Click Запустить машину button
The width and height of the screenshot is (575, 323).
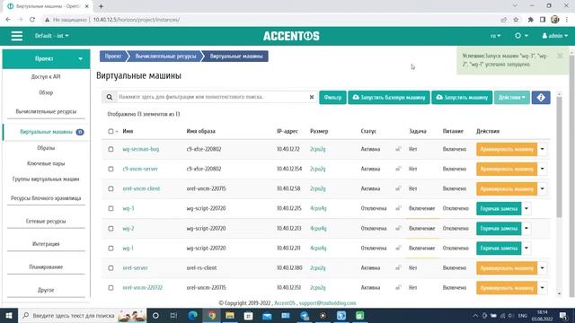click(x=462, y=98)
